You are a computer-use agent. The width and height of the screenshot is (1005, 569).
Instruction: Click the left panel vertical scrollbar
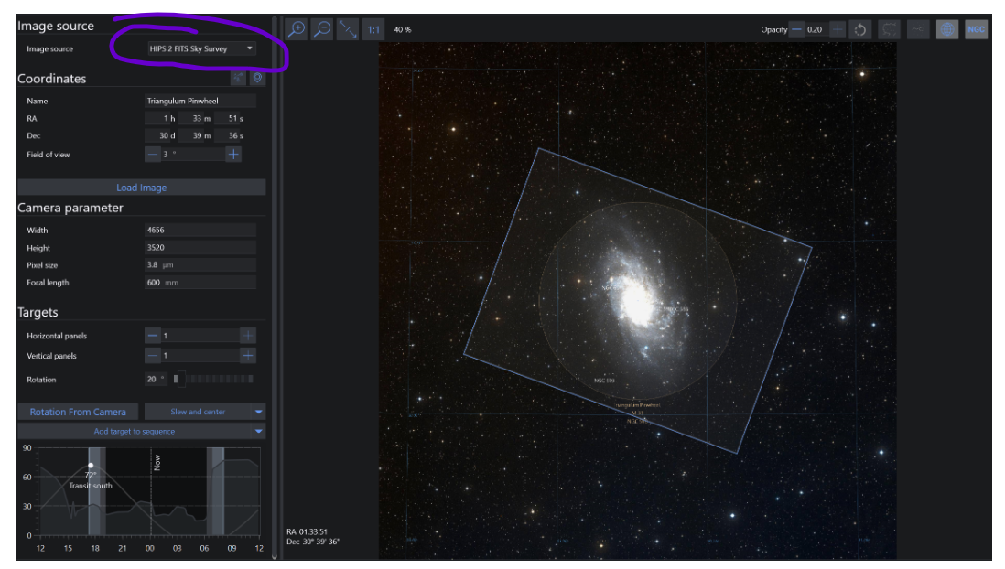coord(275,288)
